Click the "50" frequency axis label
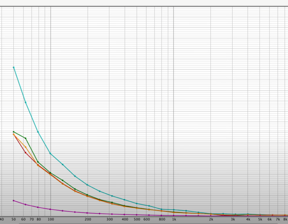 [13, 219]
